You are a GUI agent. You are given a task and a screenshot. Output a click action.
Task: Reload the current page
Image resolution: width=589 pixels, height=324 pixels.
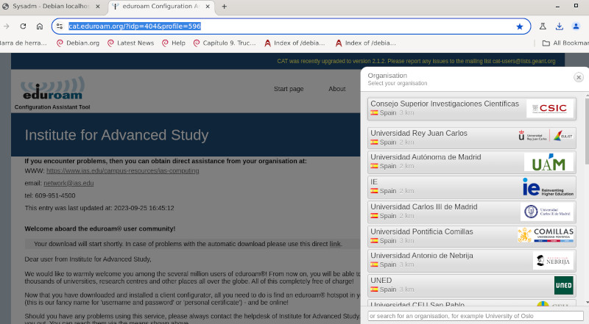coord(22,26)
